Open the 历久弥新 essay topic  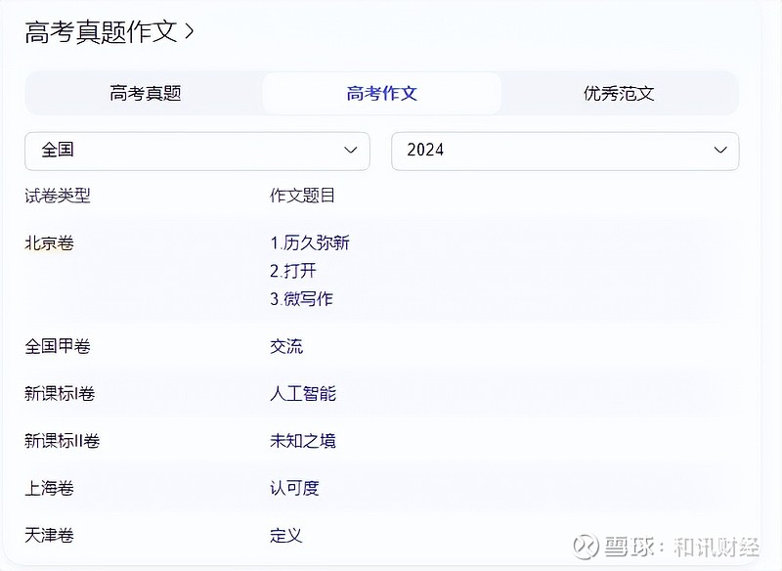310,243
